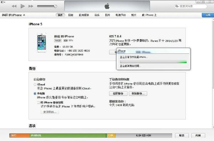The height and width of the screenshot is (141, 214).
Task: Click the phone number +86 131 1620 4616
Action: 78,51
